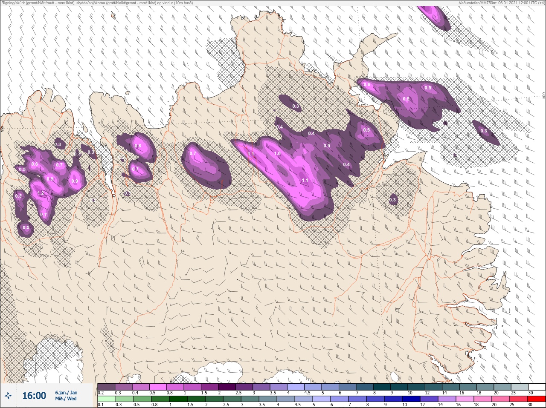Select upper-scale swatch starting at 4.5
Screen dimensions: 546x408
coord(313,387)
